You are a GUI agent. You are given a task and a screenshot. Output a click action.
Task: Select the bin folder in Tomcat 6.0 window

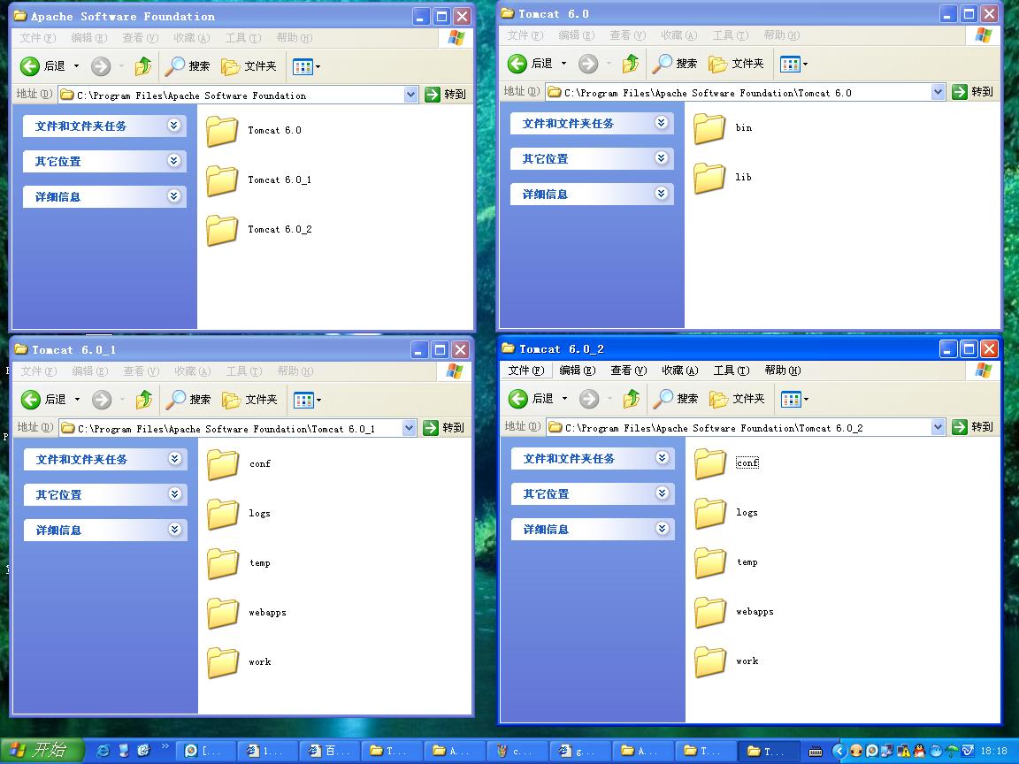point(709,128)
